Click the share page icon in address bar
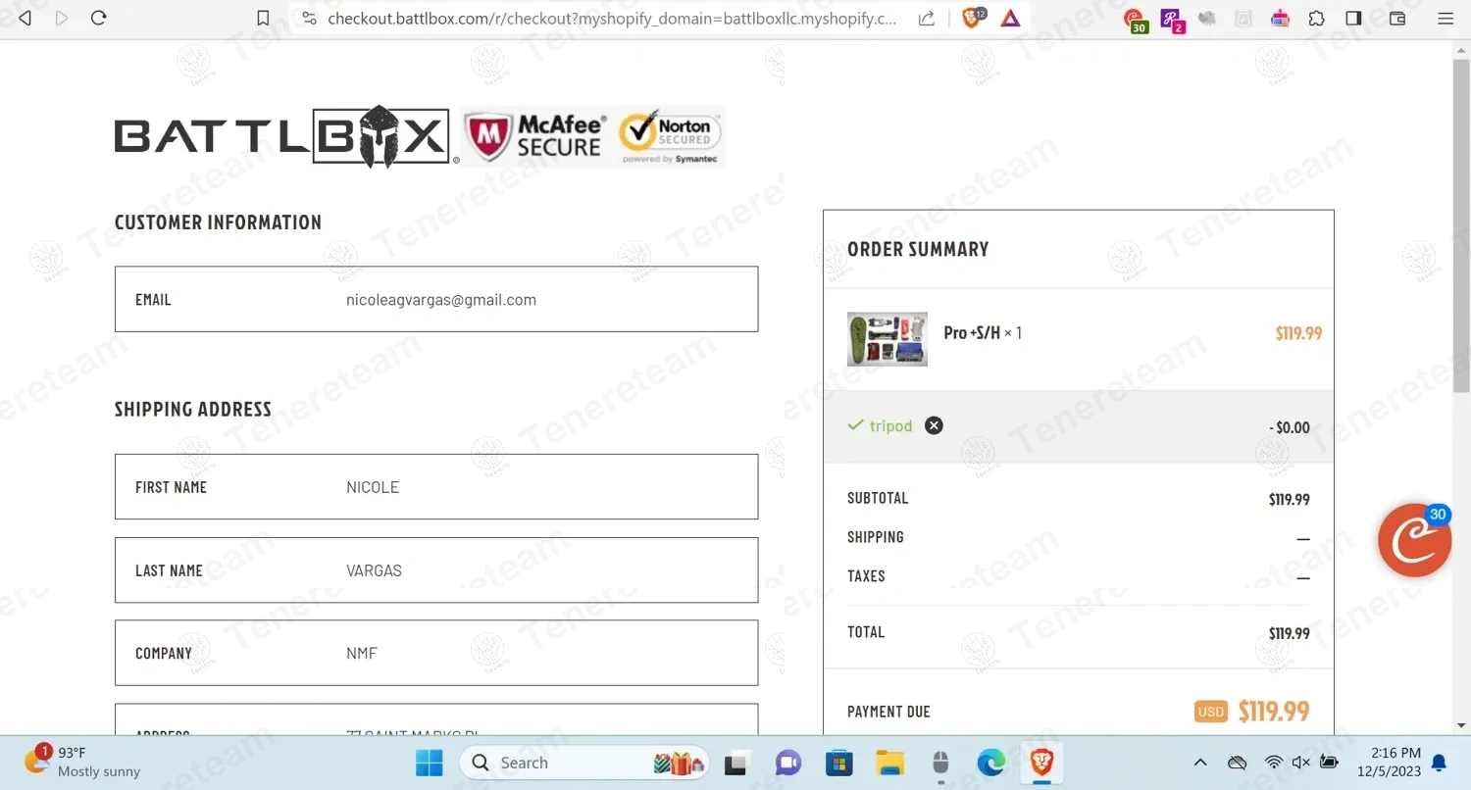 [x=926, y=19]
